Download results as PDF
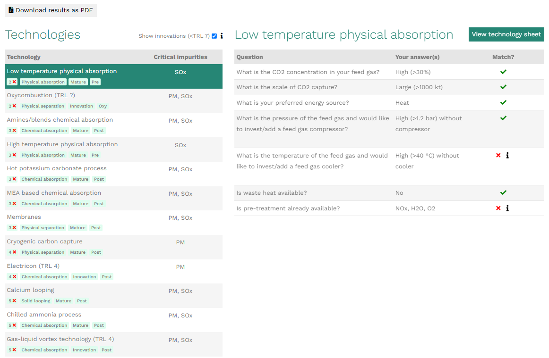Screen dimensions: 549x358 click(x=51, y=10)
